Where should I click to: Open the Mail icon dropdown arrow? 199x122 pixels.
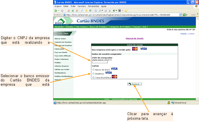tap(102, 11)
